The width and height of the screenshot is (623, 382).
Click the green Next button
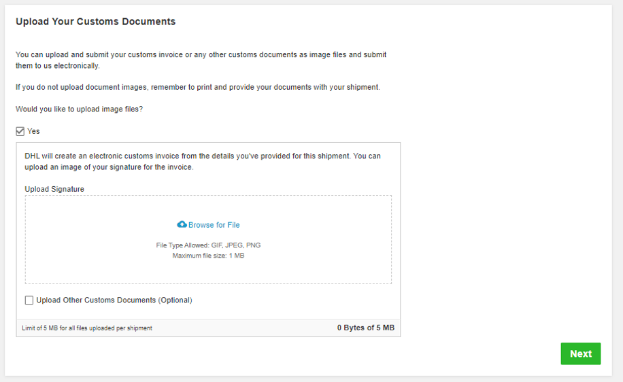pos(580,353)
